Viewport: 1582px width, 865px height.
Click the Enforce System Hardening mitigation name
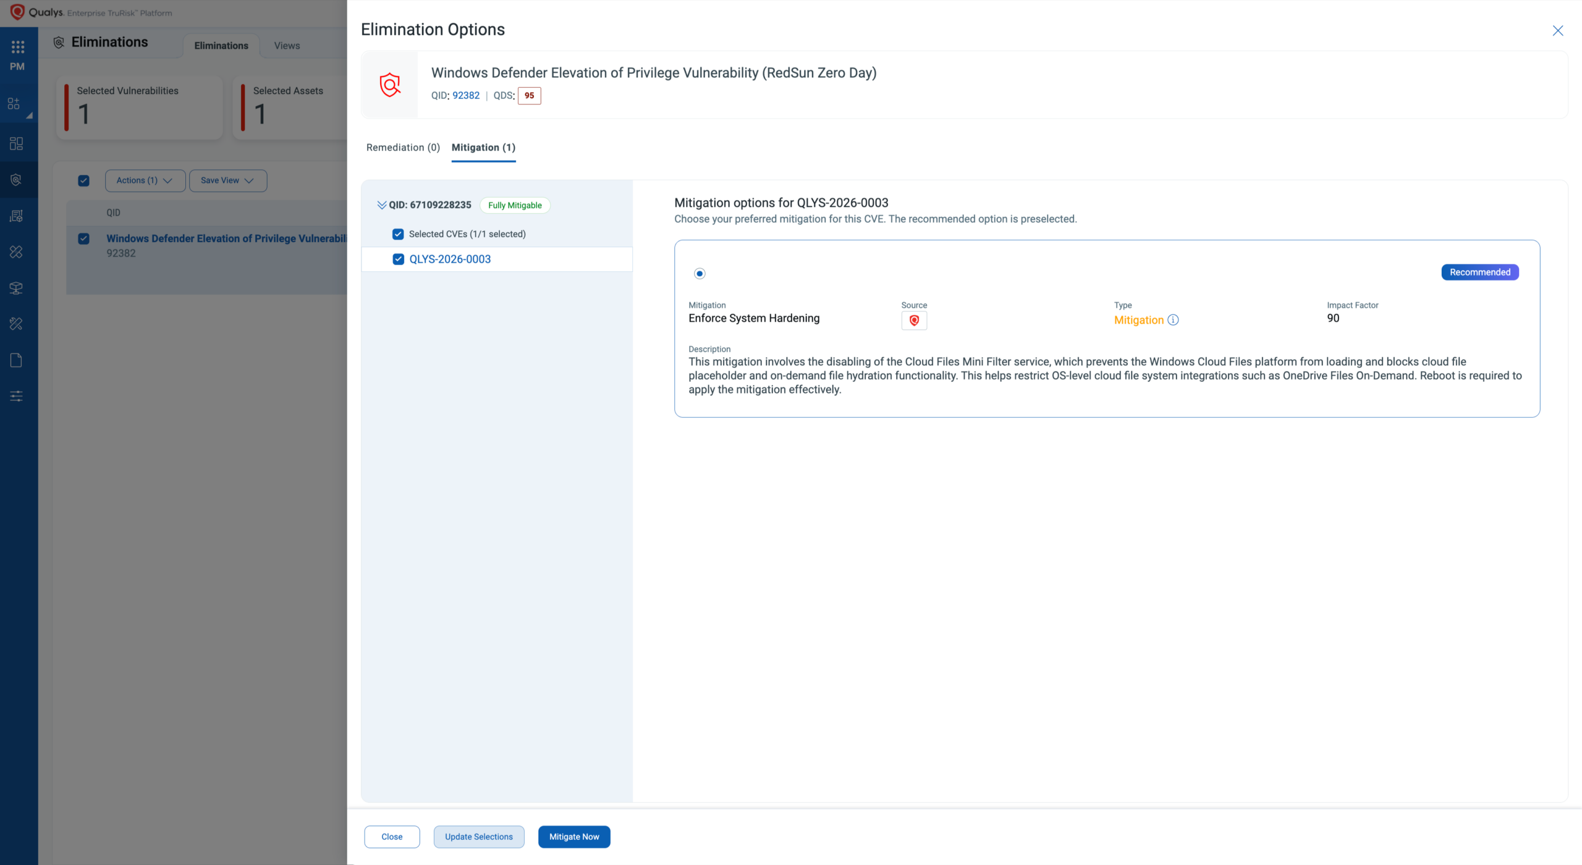click(x=754, y=318)
